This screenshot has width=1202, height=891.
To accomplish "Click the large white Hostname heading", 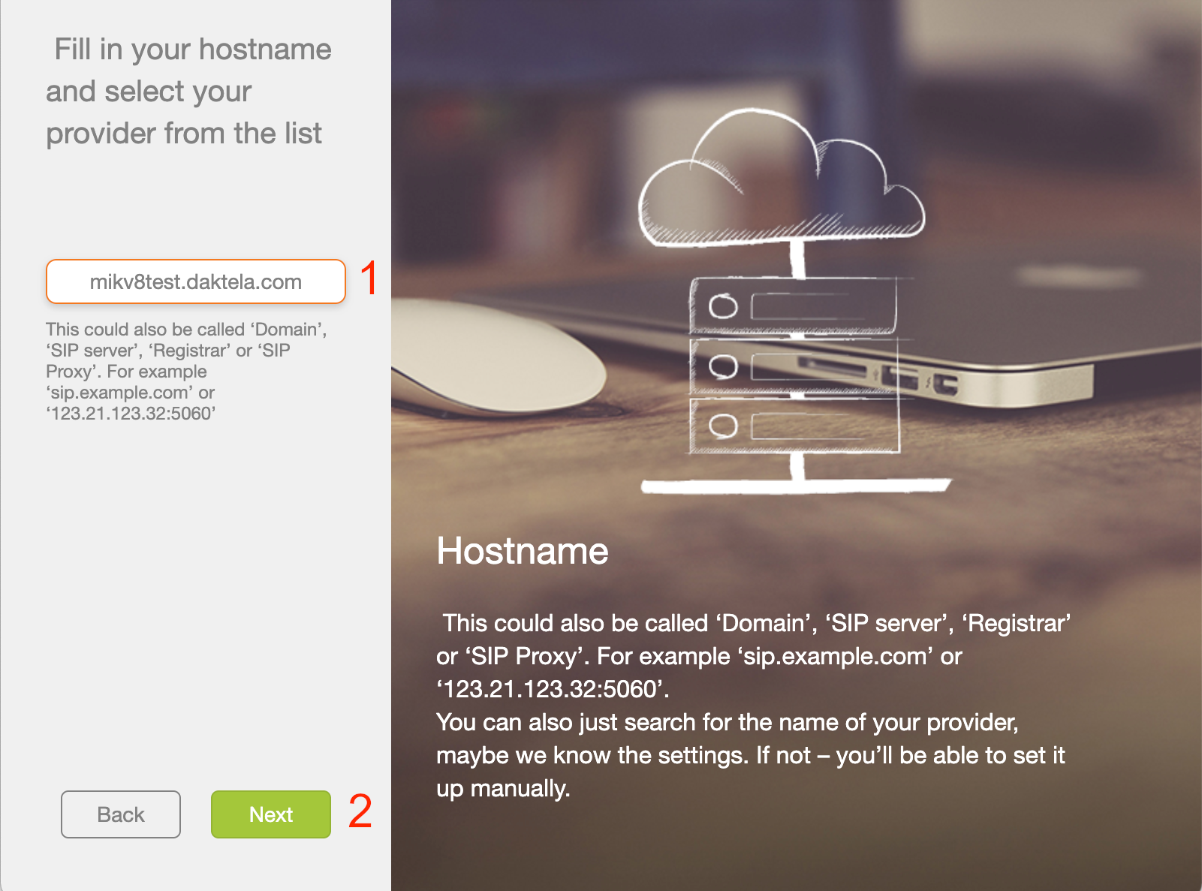I will click(523, 551).
